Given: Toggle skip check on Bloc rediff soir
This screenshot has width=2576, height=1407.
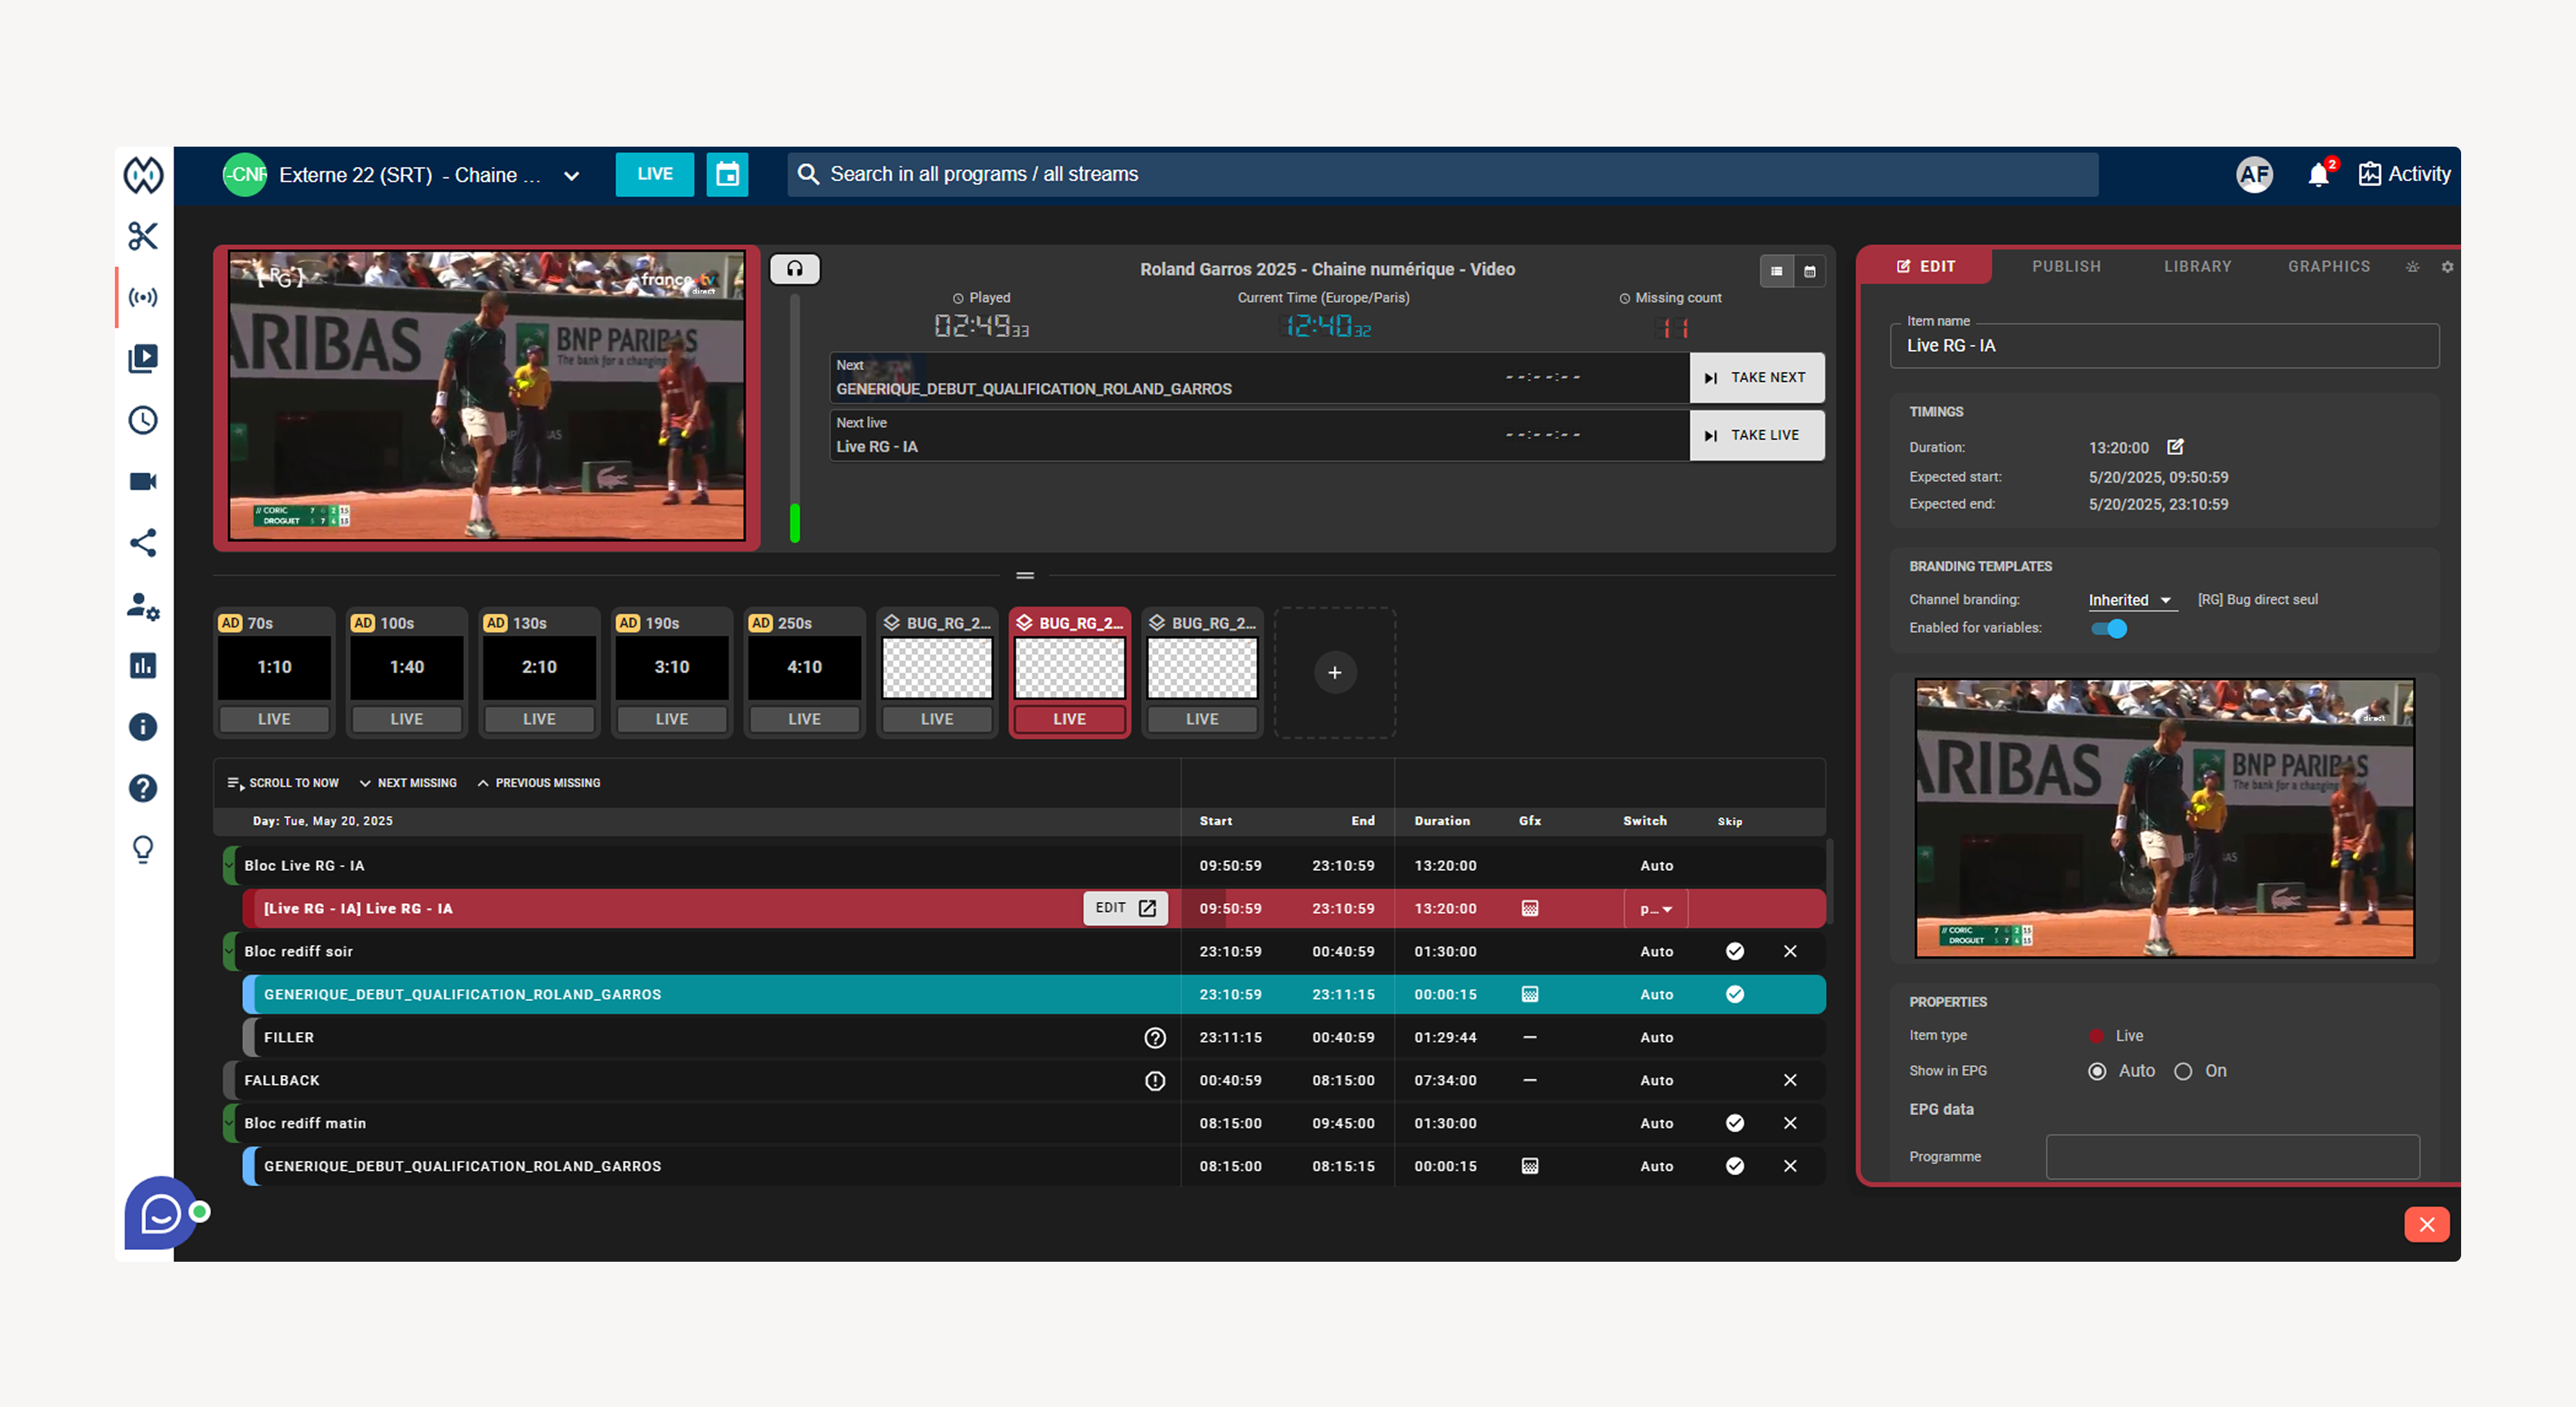Looking at the screenshot, I should coord(1735,951).
